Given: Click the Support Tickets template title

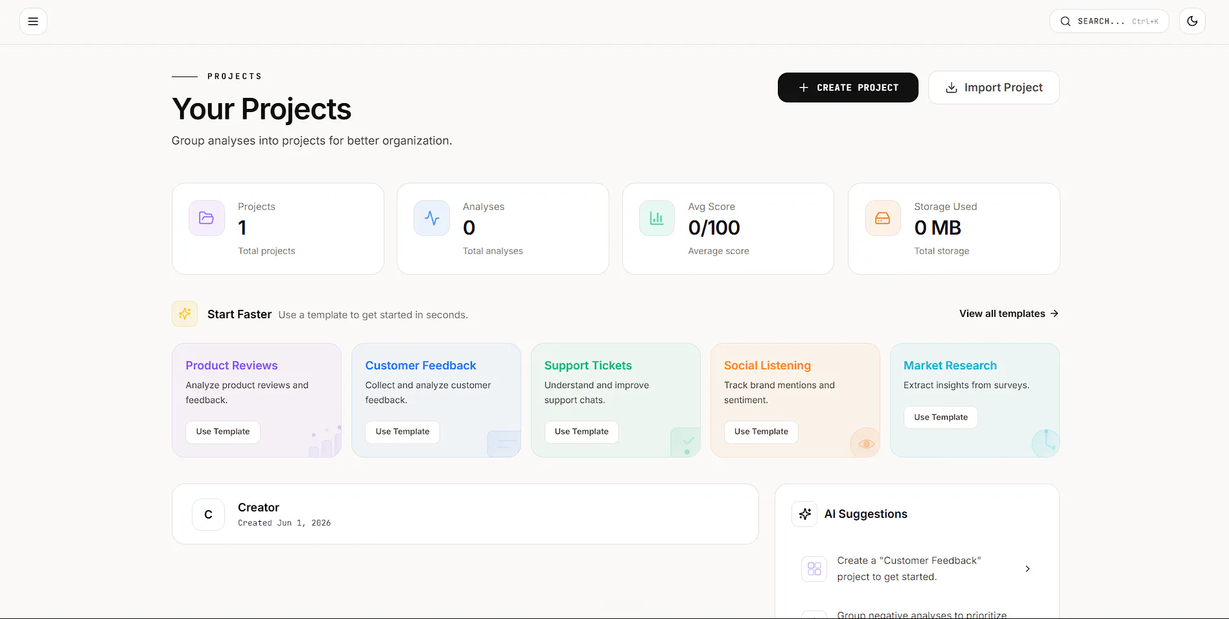Looking at the screenshot, I should tap(588, 366).
